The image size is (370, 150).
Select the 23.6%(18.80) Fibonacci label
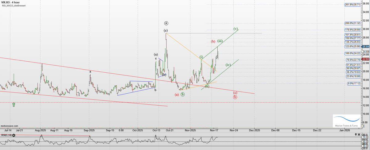tap(353, 77)
